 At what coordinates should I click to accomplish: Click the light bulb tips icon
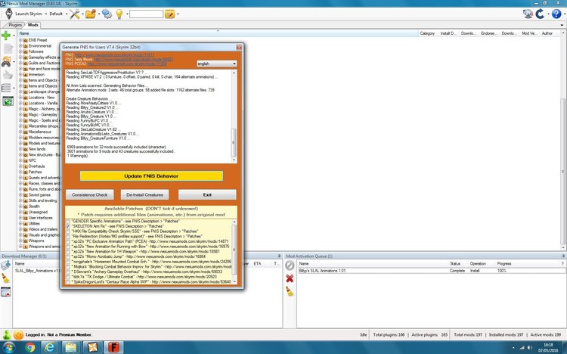tap(119, 14)
